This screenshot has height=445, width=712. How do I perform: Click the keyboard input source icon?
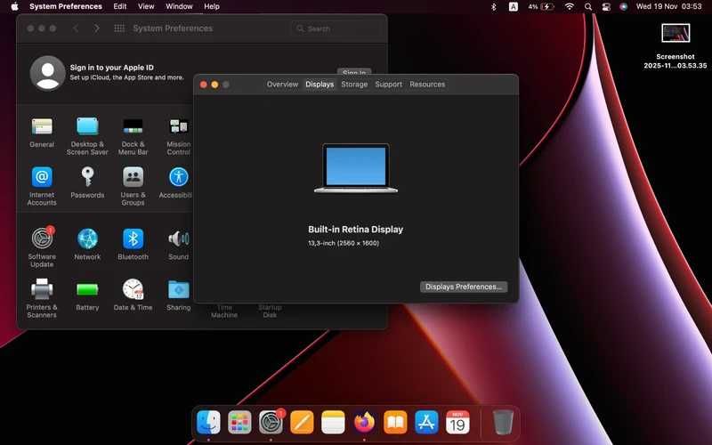514,6
